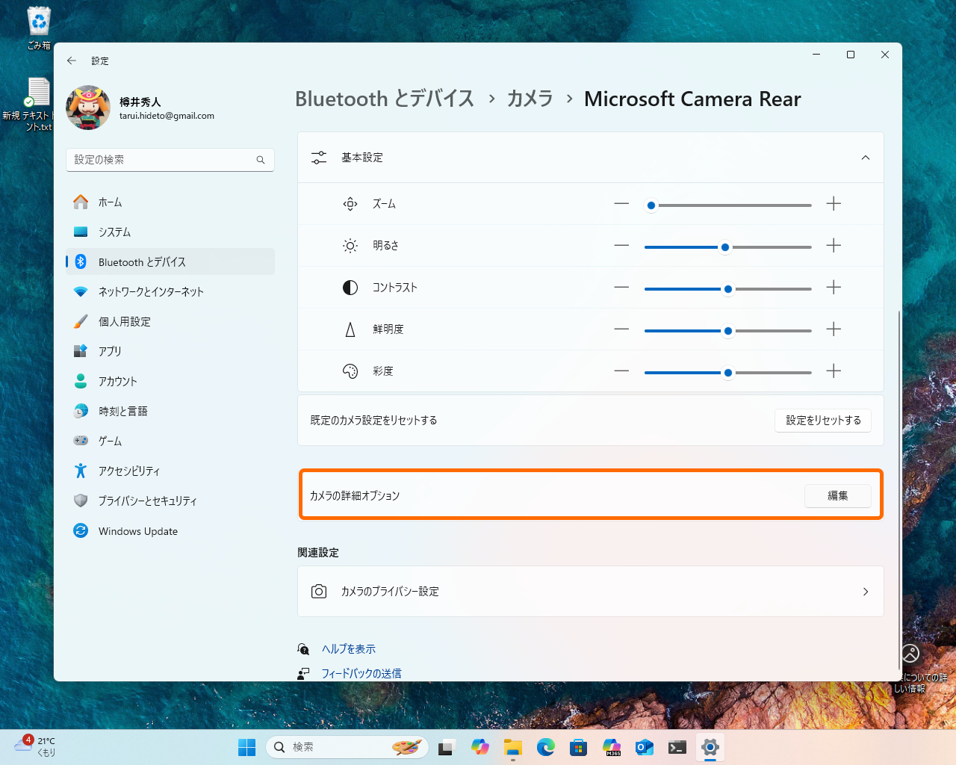Open プライバシーとセキュリティ settings category
956x765 pixels.
(x=170, y=501)
